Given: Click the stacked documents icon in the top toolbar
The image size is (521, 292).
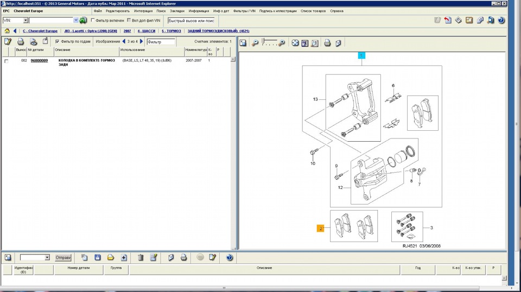Looking at the screenshot, I should (x=480, y=20).
